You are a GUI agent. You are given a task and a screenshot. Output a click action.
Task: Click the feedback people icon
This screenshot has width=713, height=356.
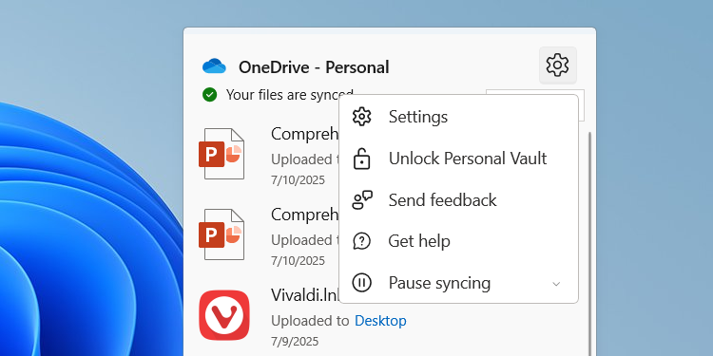362,200
